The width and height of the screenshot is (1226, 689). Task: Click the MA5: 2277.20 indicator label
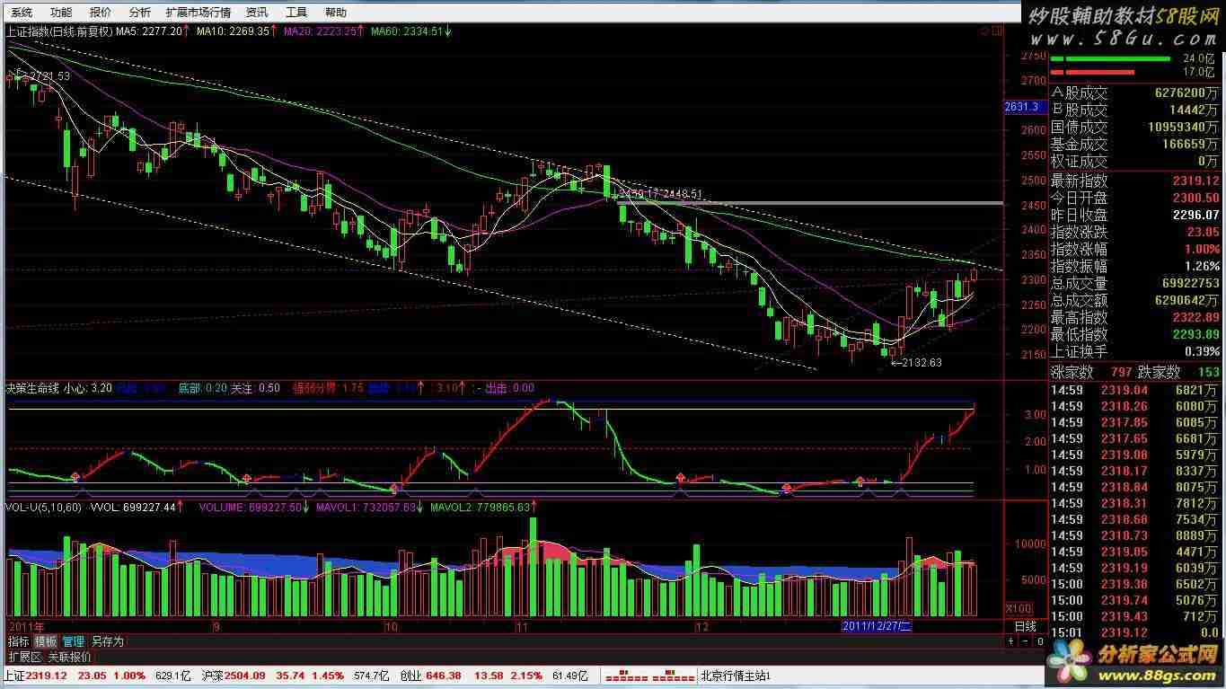pos(153,31)
